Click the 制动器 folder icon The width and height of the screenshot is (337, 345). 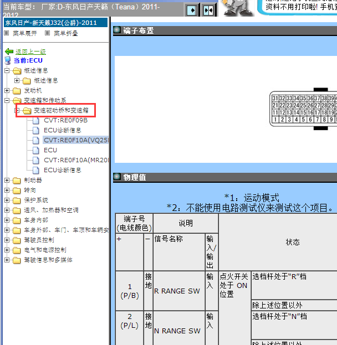[x=17, y=181]
